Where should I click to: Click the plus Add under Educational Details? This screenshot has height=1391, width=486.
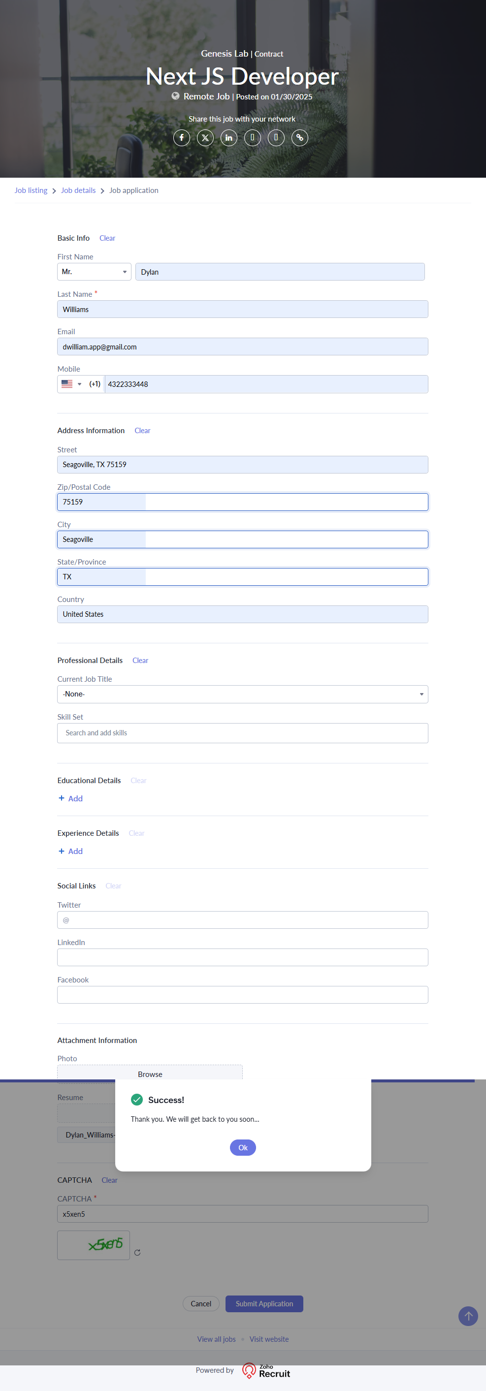(71, 798)
